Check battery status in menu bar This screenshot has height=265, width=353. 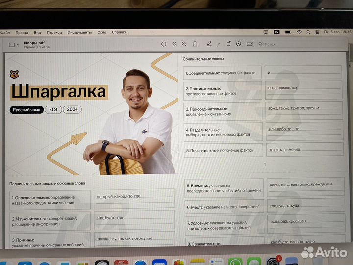click(x=288, y=32)
